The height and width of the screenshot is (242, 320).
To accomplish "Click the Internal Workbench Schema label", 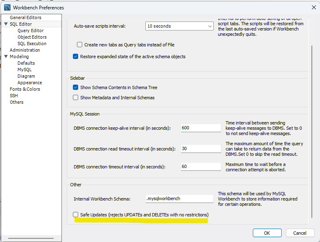I will [x=102, y=199].
